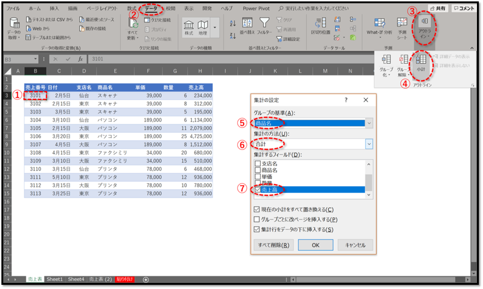Check the 単価 field checkbox
This screenshot has height=289, width=483.
(x=258, y=177)
